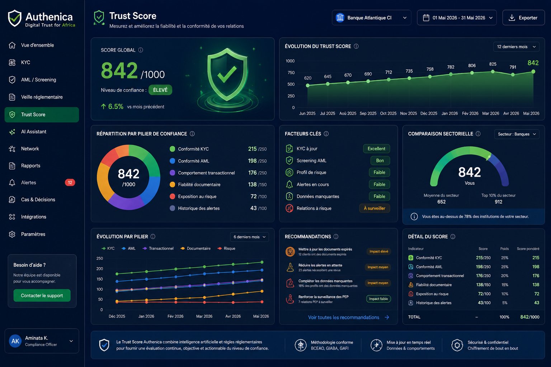The width and height of the screenshot is (551, 367).
Task: Open the KYC section
Action: point(42,62)
